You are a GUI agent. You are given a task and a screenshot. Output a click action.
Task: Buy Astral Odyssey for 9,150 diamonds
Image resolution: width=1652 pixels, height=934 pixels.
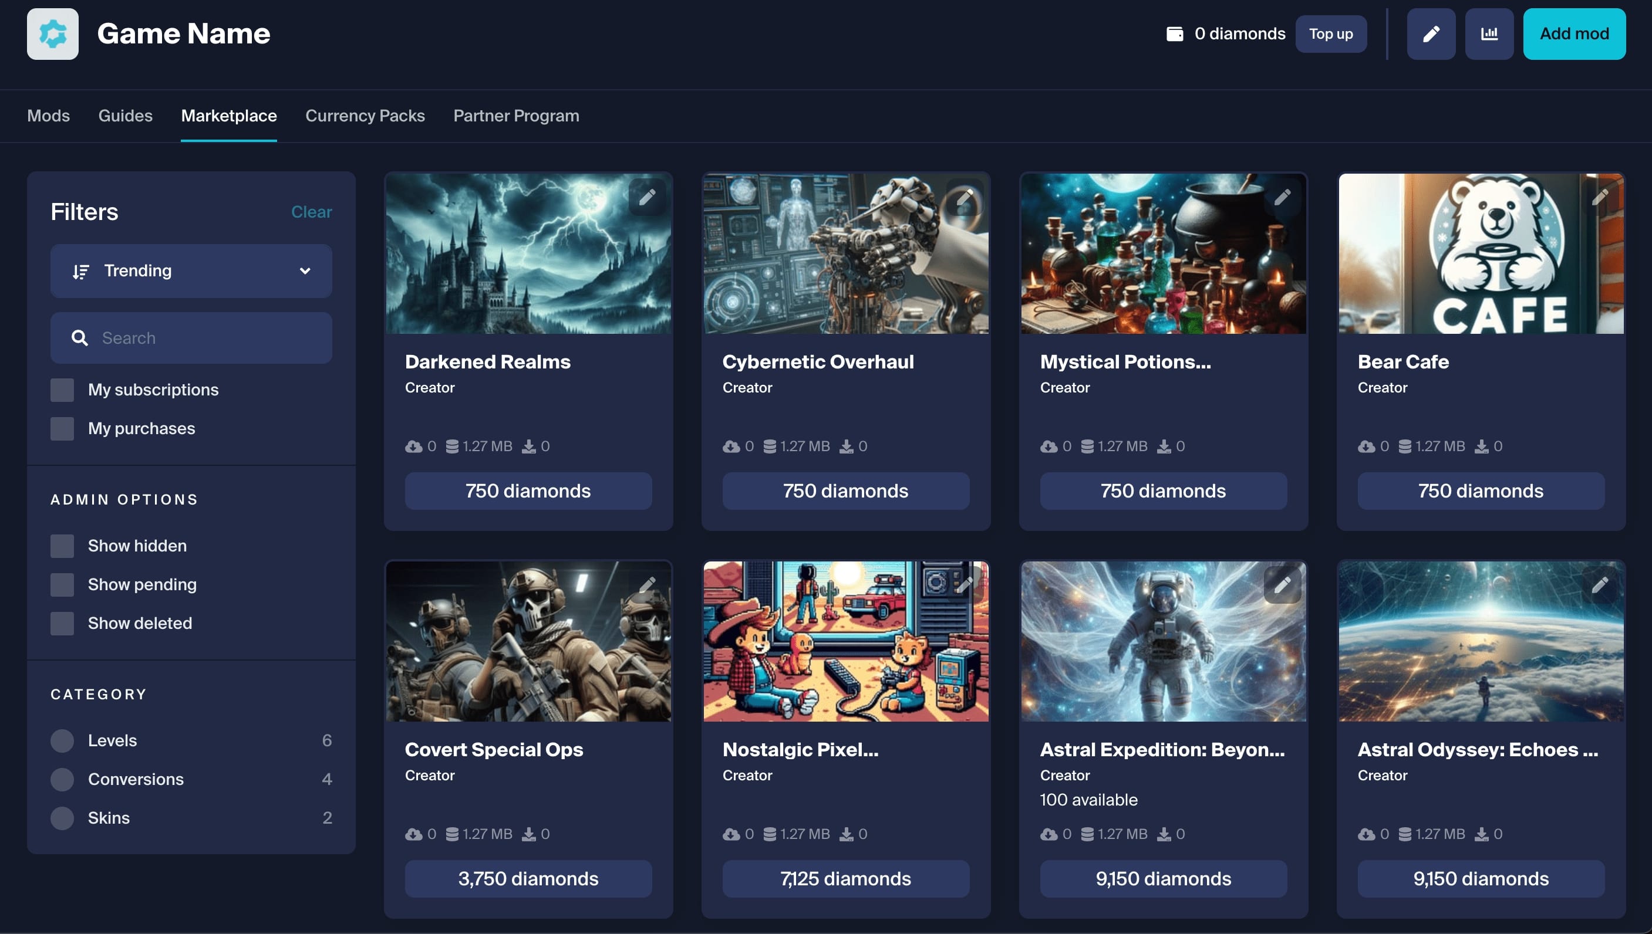tap(1481, 879)
